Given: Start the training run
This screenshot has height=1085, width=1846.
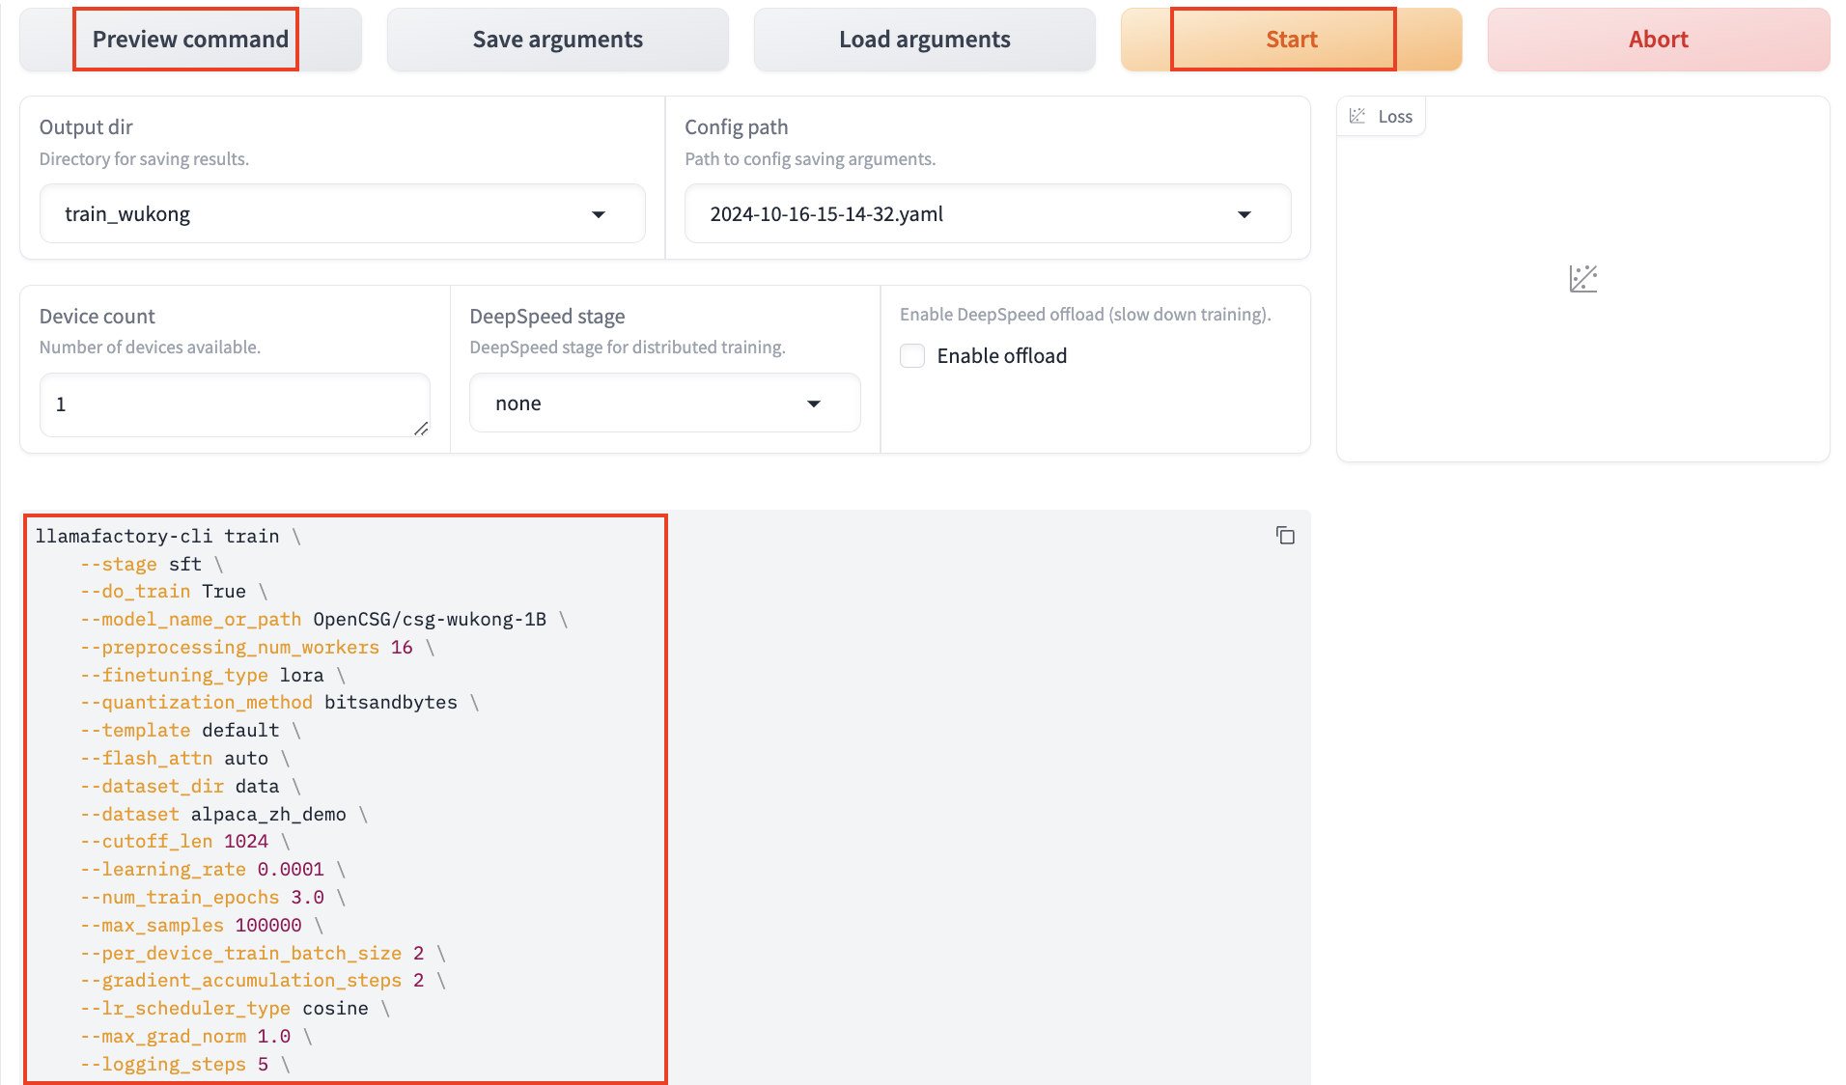Looking at the screenshot, I should point(1291,40).
